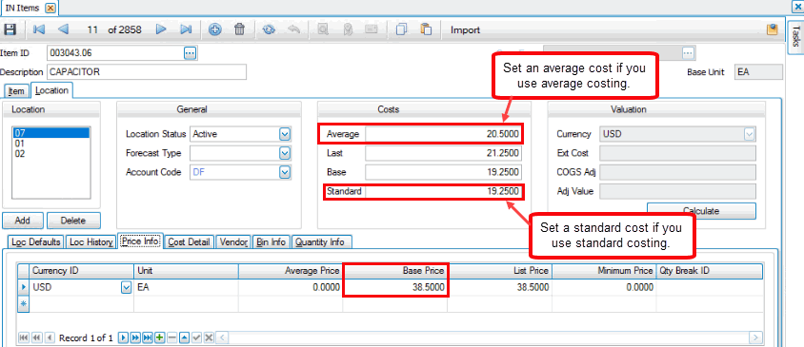Click the grayed note card icon

click(372, 29)
